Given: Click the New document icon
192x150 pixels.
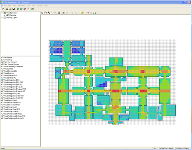Looking at the screenshot, I should tap(3, 9).
